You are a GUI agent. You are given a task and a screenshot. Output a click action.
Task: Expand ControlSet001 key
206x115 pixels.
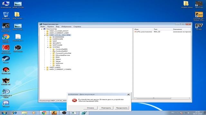point(51,49)
